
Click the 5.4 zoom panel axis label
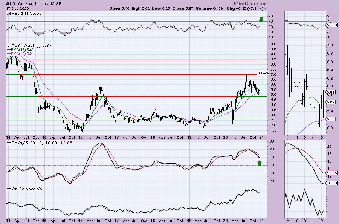pyautogui.click(x=330, y=111)
